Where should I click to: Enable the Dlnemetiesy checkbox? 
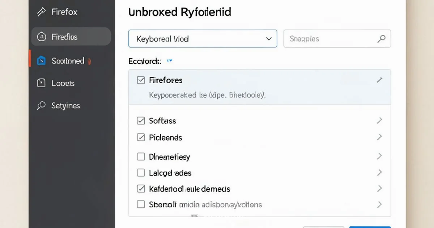(x=141, y=156)
